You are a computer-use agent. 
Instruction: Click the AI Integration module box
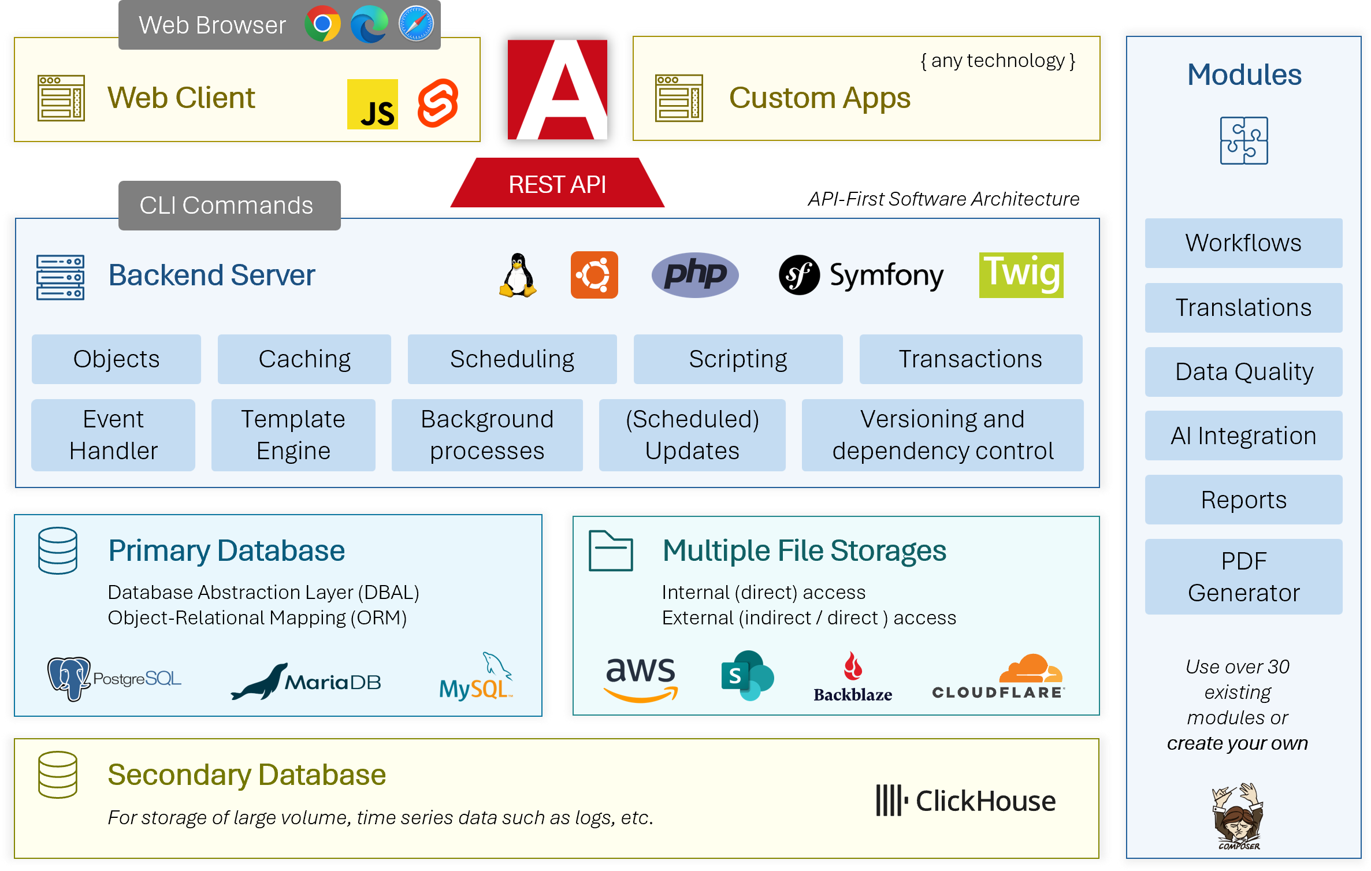coord(1243,435)
